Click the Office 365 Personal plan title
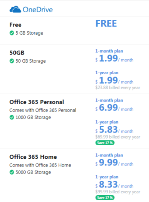Viewport: 149px width, 202px height. [x=37, y=102]
